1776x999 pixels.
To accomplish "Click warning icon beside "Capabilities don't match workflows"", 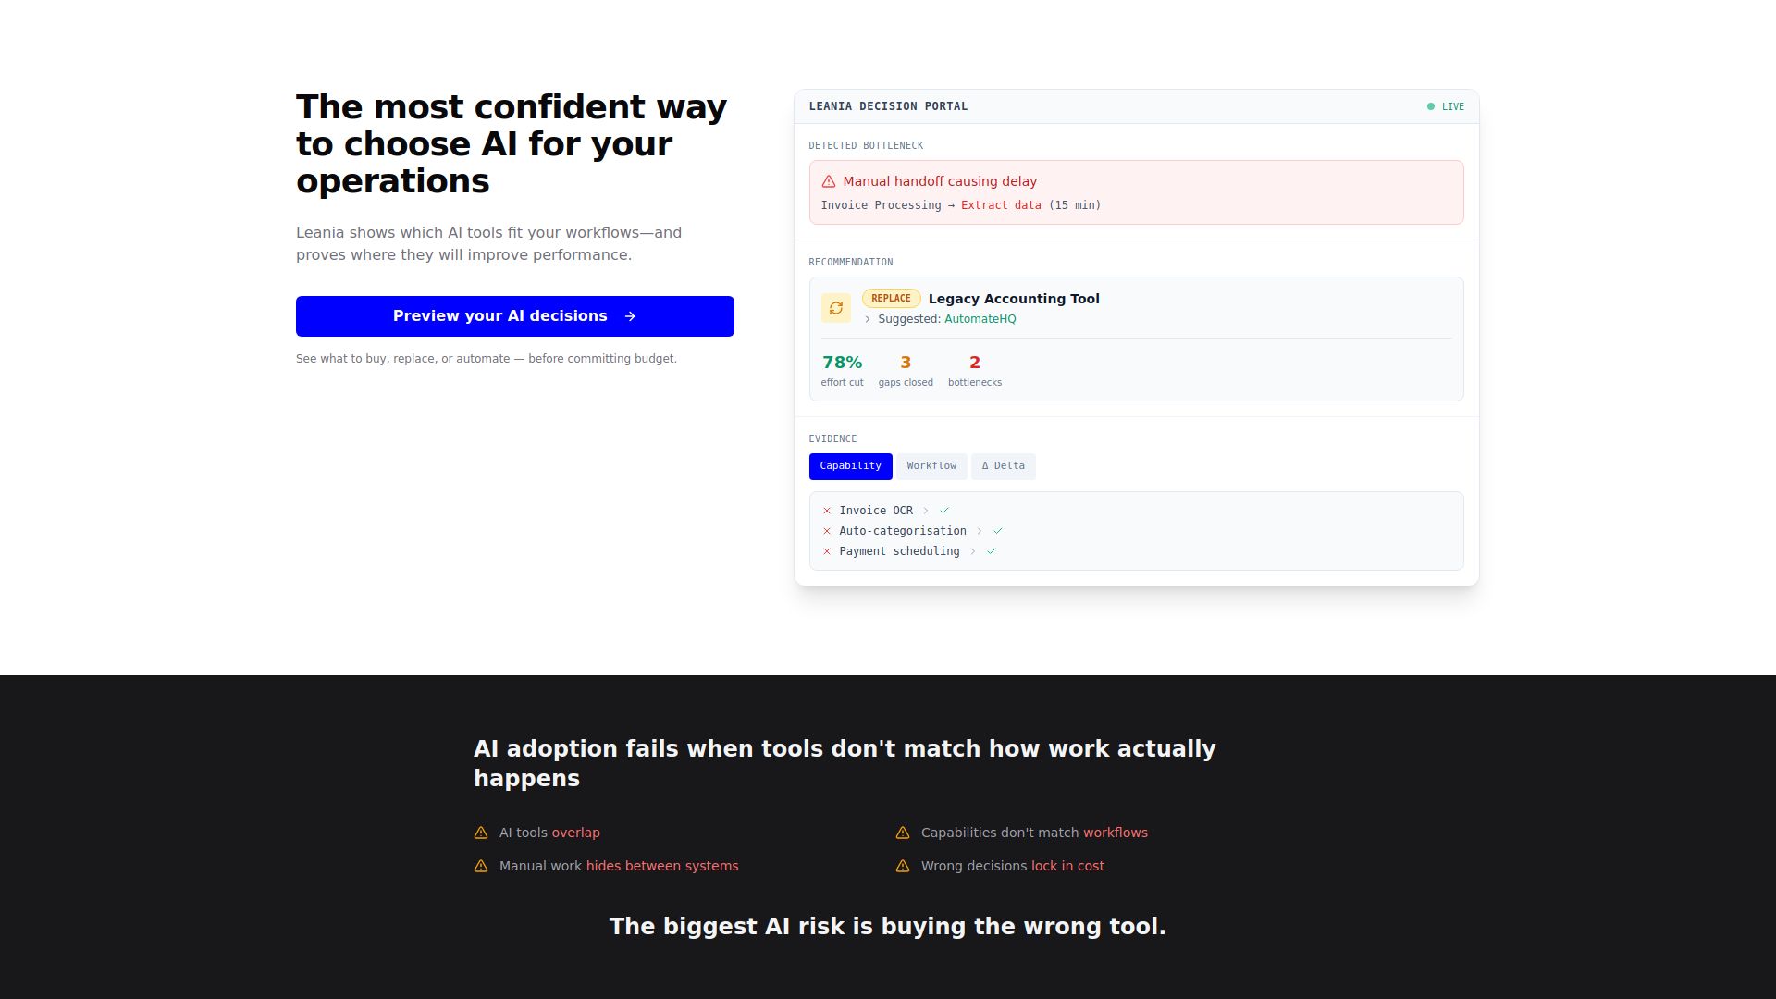I will coord(903,833).
